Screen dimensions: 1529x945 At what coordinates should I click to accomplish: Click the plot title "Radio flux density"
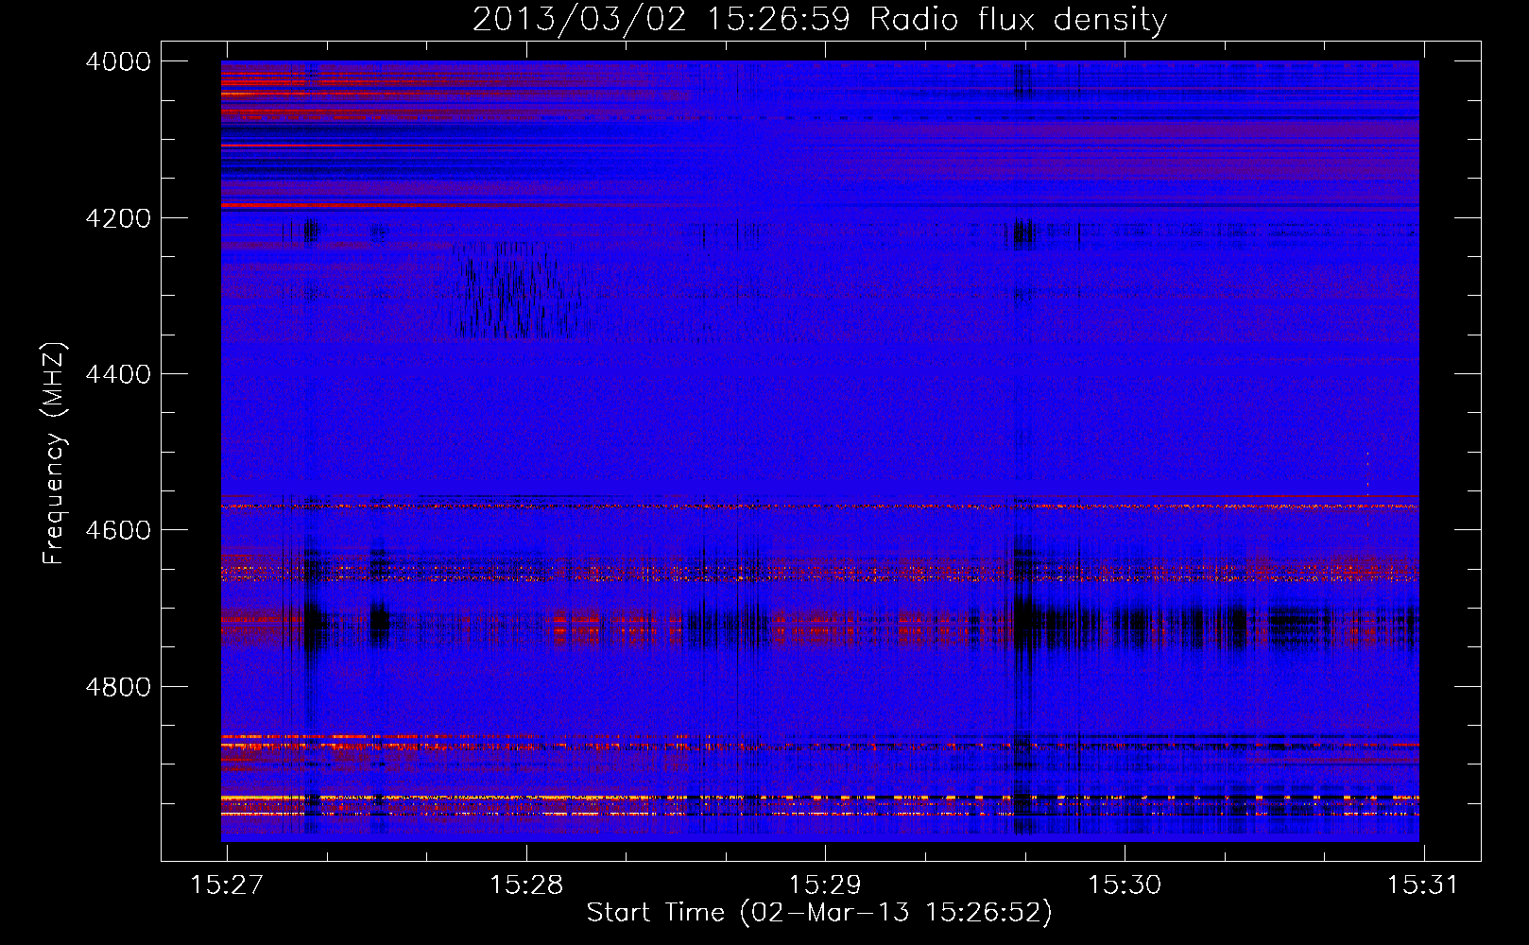point(1019,20)
